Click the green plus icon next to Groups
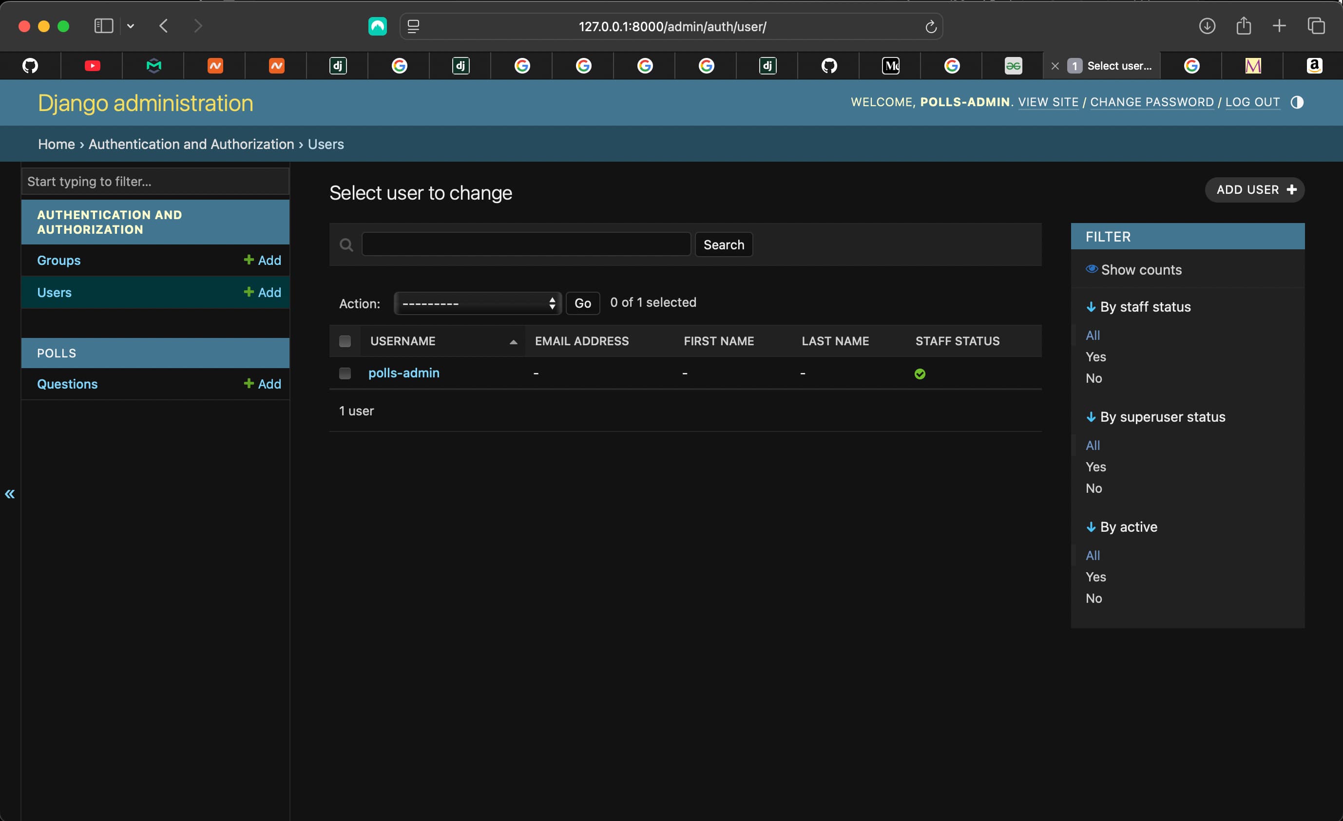The width and height of the screenshot is (1343, 821). 249,260
